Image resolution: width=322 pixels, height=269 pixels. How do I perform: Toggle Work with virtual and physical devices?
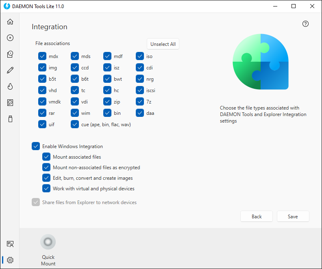(46, 189)
